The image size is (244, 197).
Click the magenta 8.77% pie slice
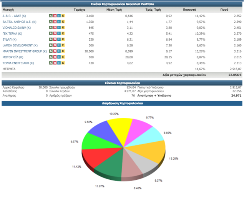(137, 131)
